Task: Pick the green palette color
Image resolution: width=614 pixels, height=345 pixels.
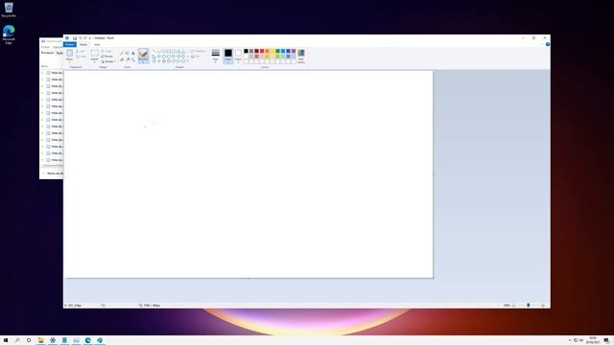Action: [277, 51]
